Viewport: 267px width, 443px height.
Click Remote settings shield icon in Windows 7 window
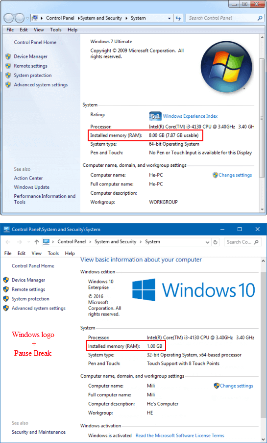8,66
